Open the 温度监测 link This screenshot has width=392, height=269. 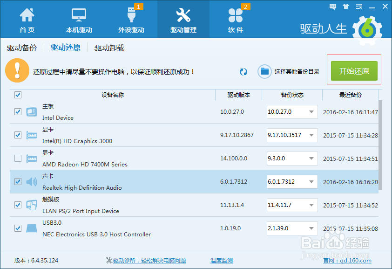(x=222, y=261)
